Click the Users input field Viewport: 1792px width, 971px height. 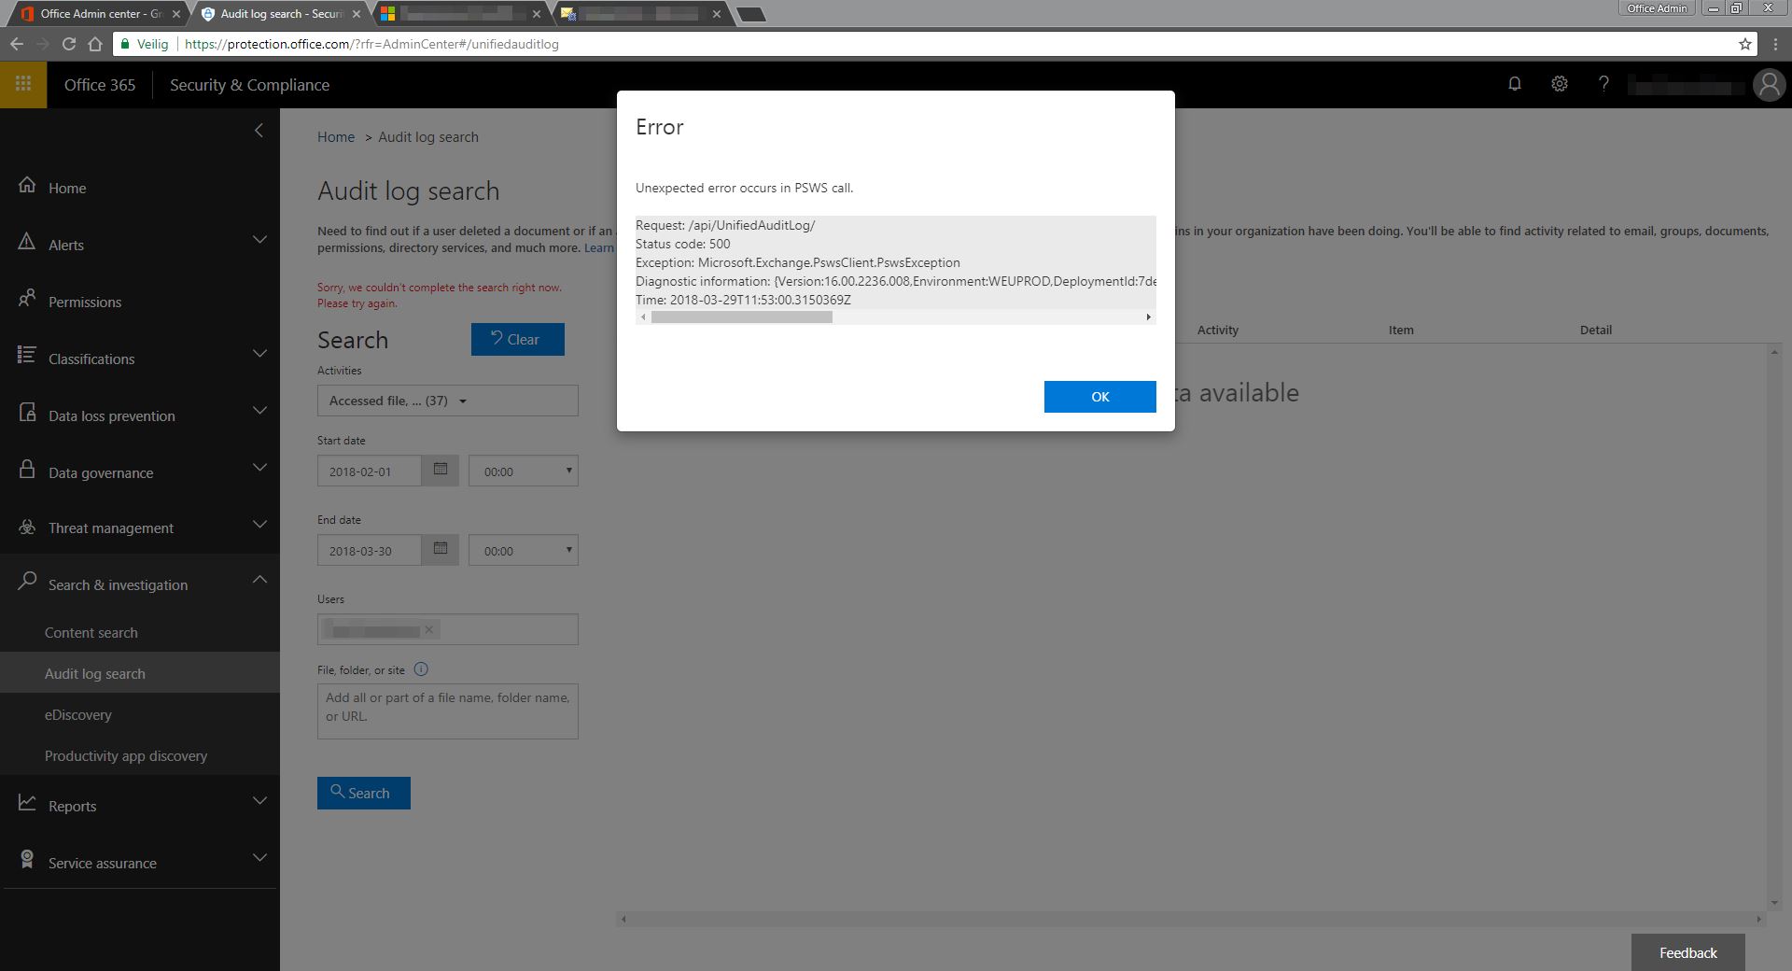(x=448, y=629)
